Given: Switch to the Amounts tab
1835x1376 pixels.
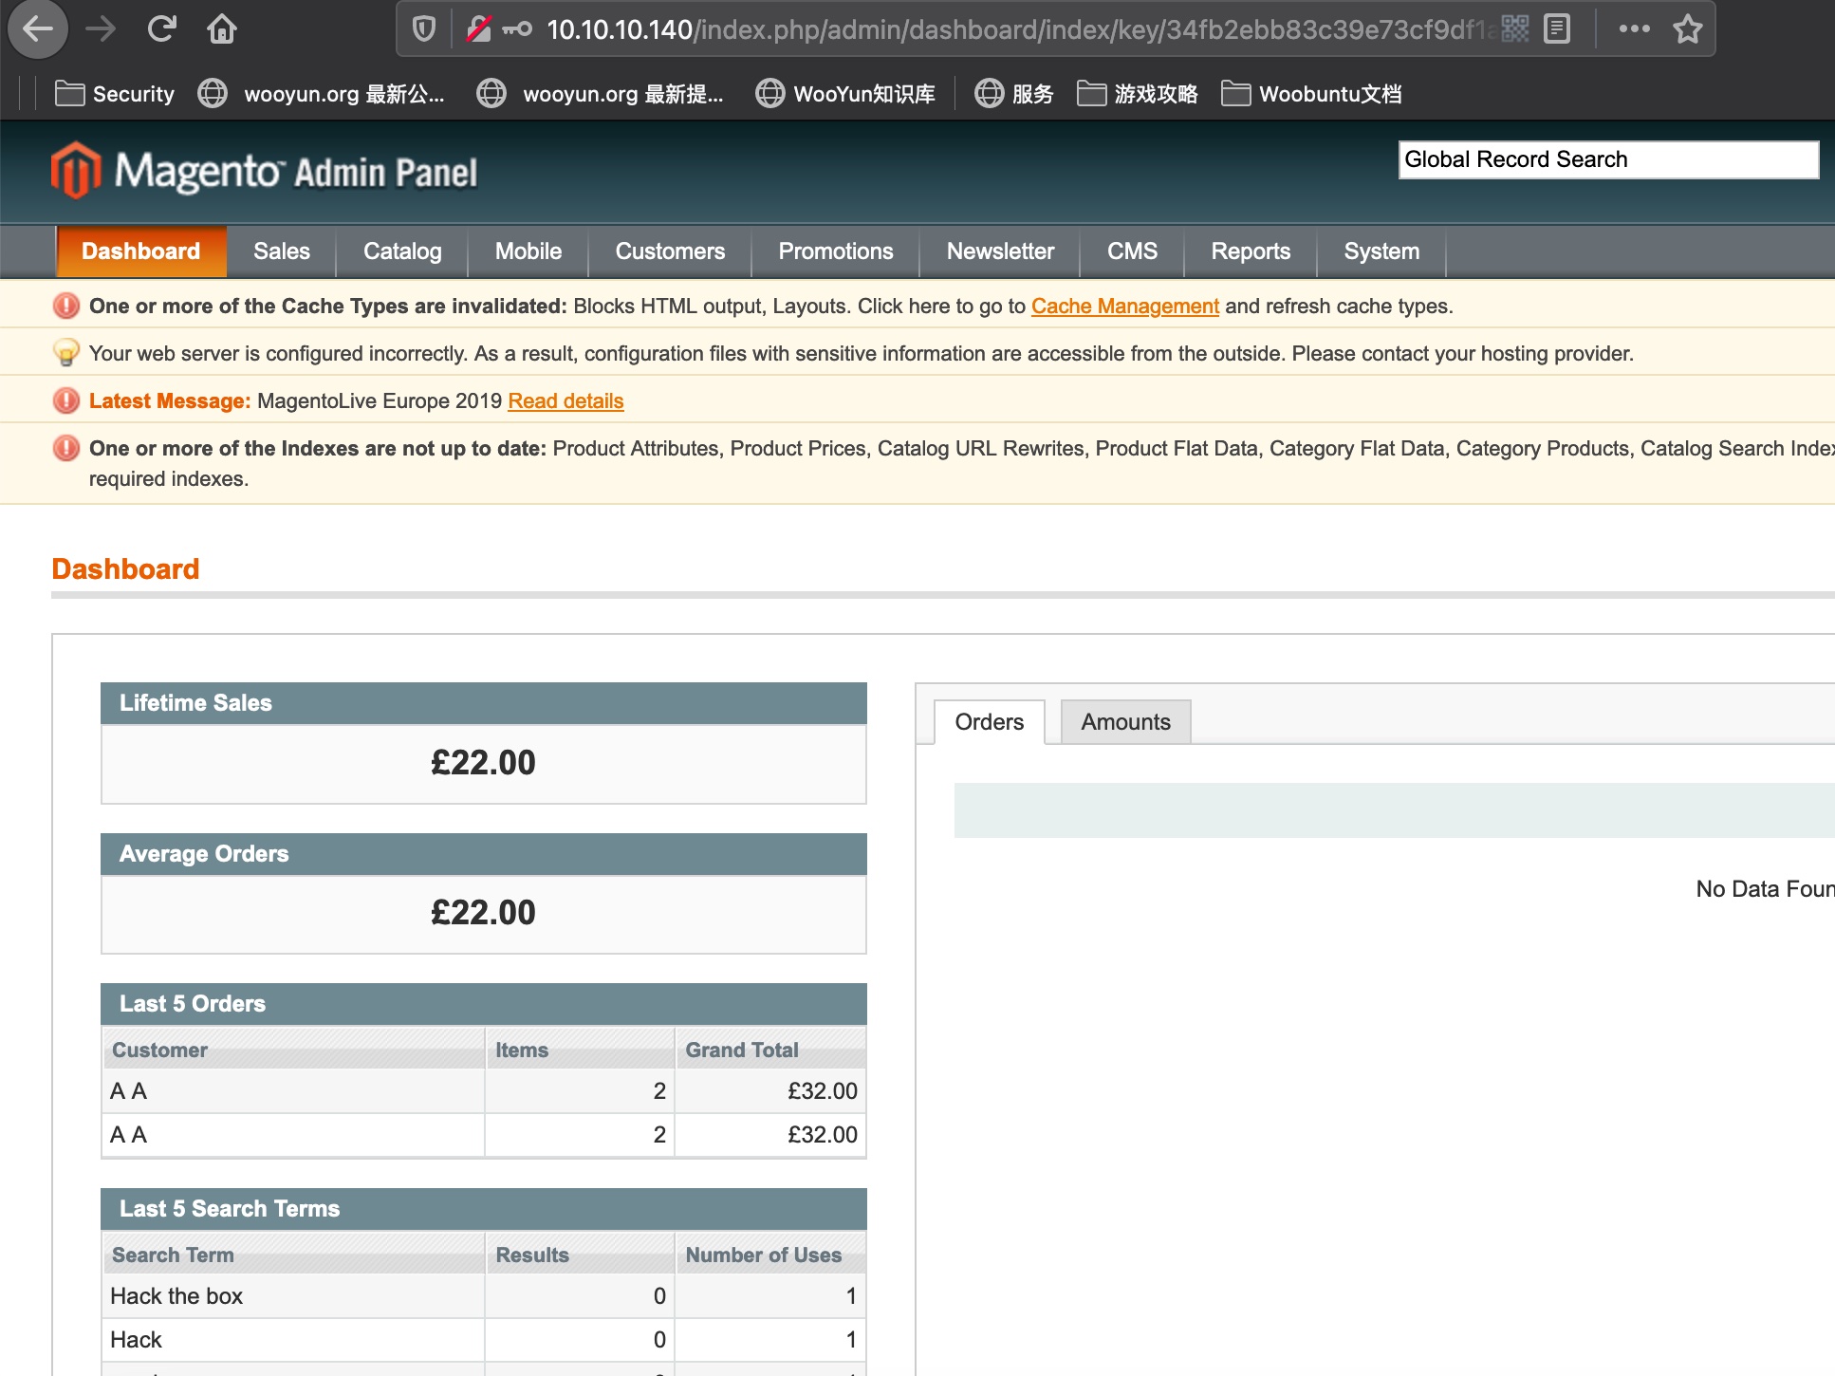Looking at the screenshot, I should coord(1125,722).
